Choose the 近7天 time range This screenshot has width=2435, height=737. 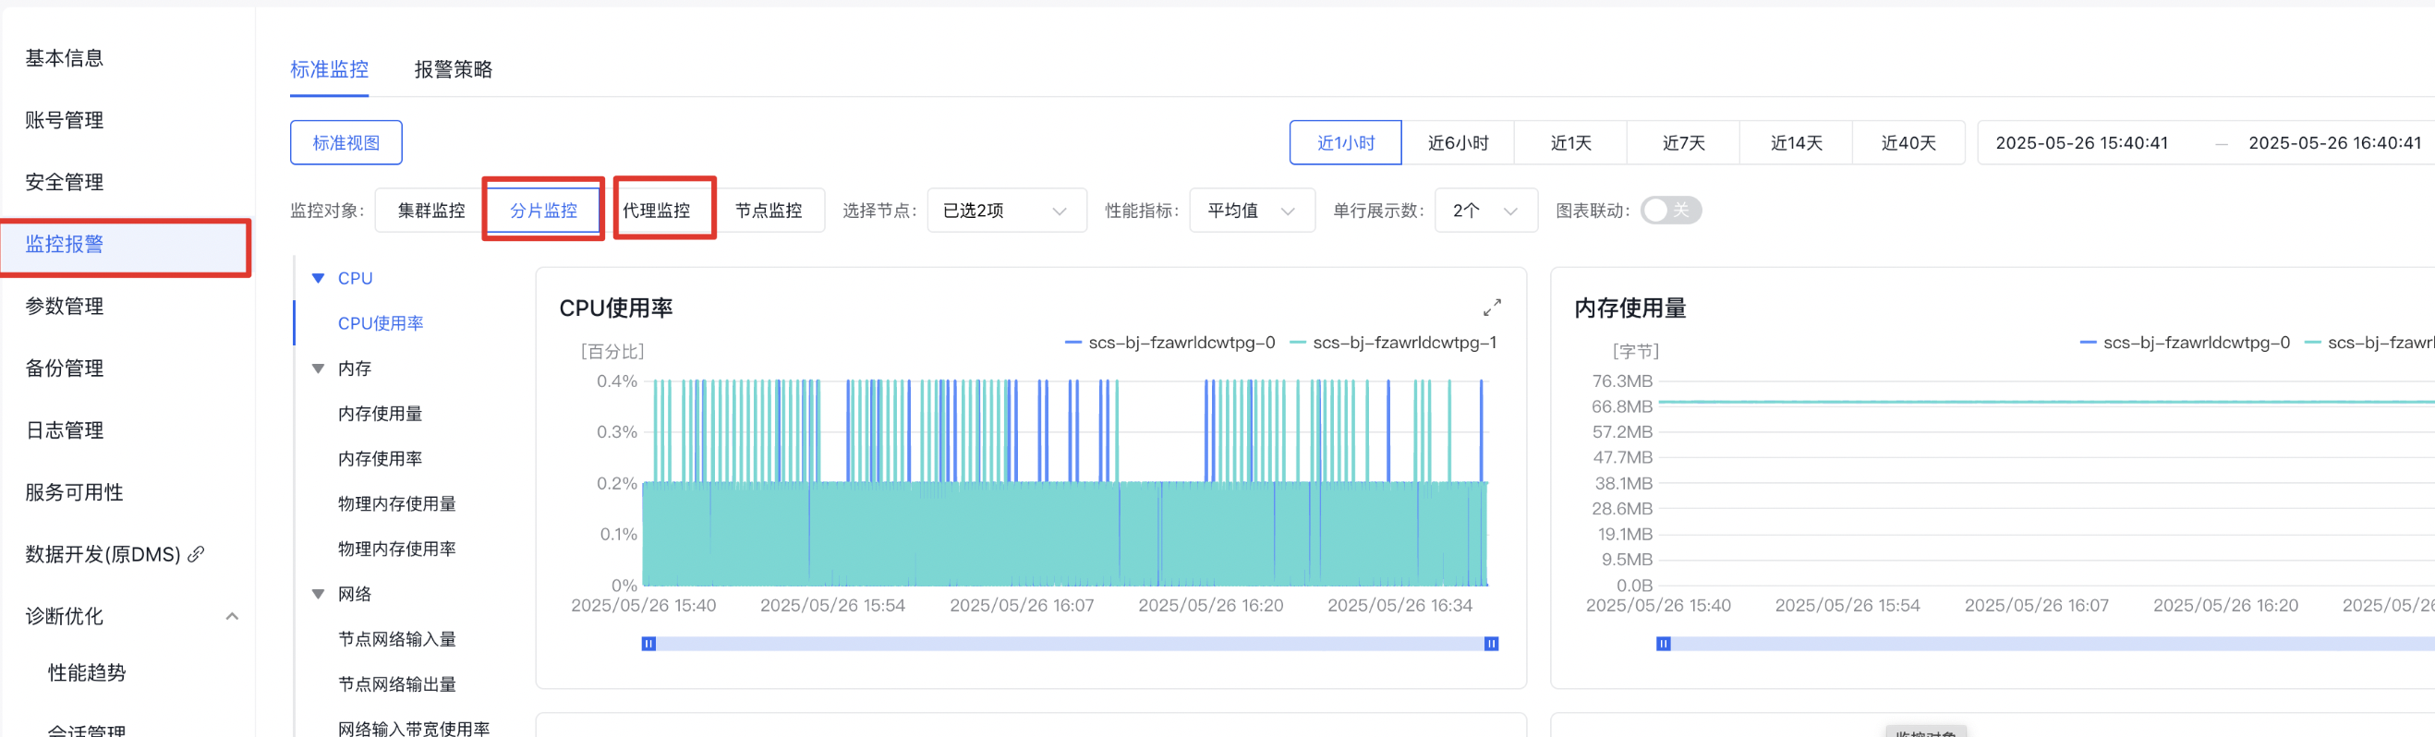click(x=1682, y=142)
